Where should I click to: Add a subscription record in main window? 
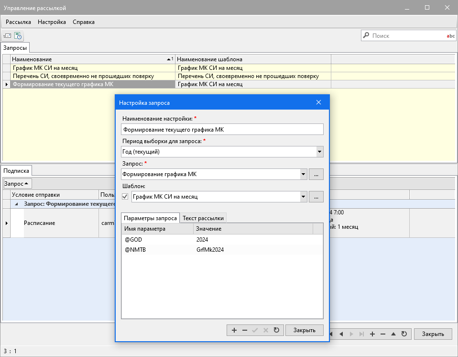tap(372, 334)
